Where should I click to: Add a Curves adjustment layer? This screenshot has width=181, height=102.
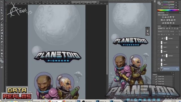(168, 17)
